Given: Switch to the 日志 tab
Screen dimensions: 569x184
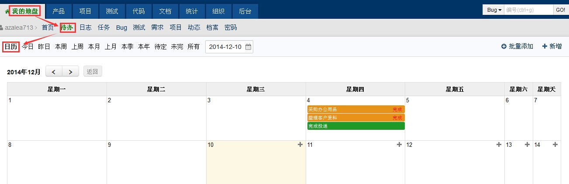Looking at the screenshot, I should [x=86, y=28].
